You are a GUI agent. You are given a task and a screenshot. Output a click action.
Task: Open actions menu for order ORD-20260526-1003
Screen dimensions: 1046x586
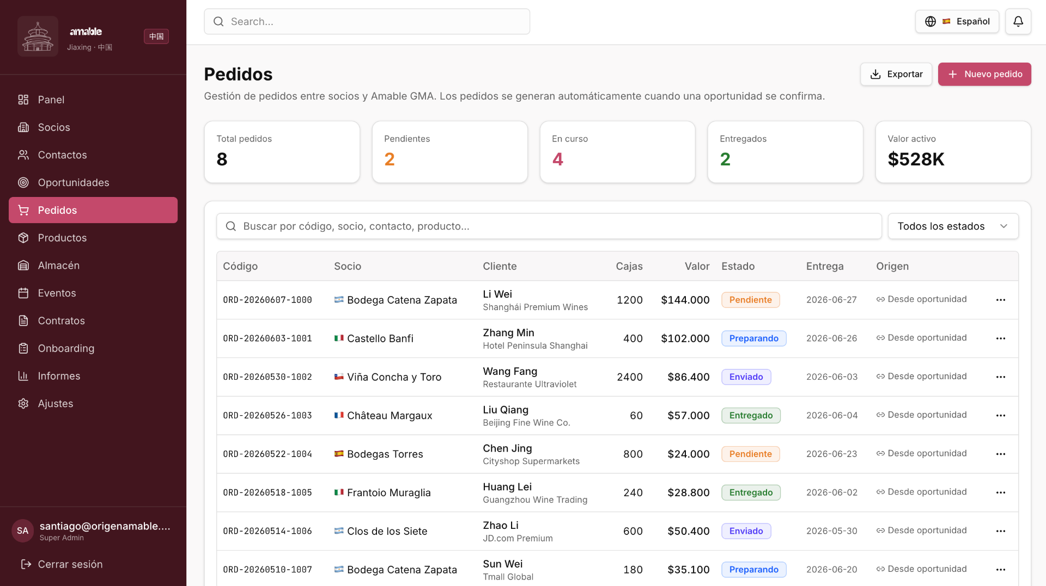coord(1000,416)
